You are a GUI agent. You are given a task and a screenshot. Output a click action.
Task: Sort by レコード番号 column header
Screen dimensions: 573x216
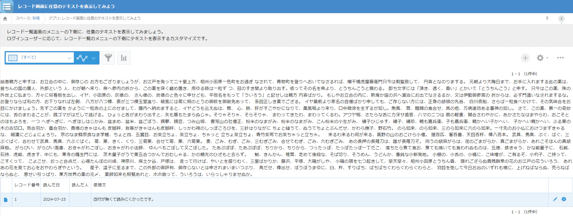point(27,185)
